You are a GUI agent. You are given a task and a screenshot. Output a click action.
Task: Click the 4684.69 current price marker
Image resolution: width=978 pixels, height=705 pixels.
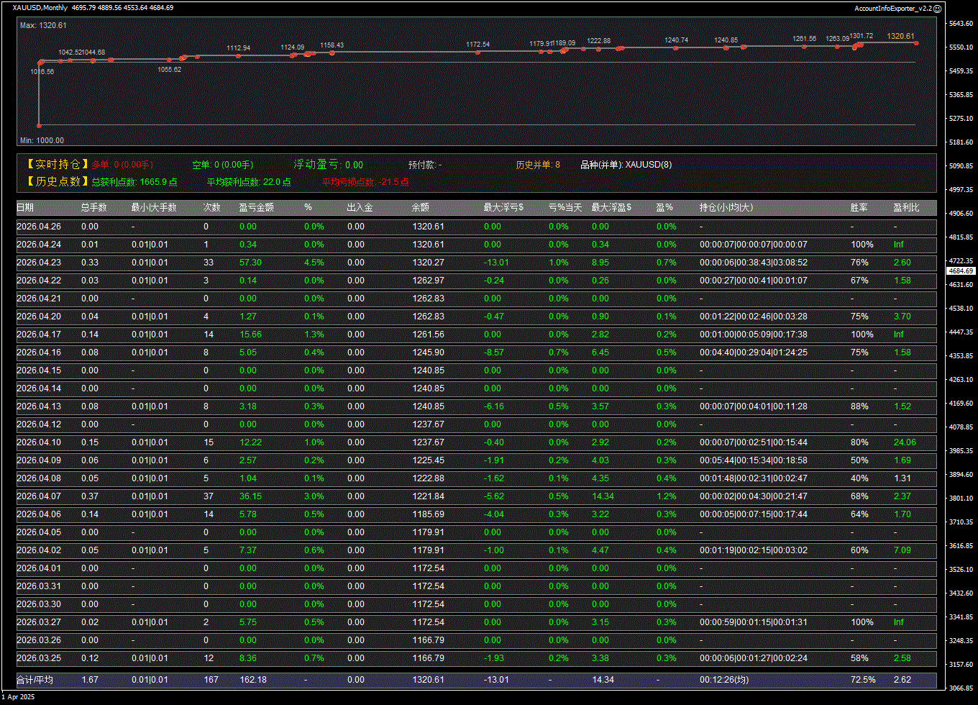coord(961,271)
